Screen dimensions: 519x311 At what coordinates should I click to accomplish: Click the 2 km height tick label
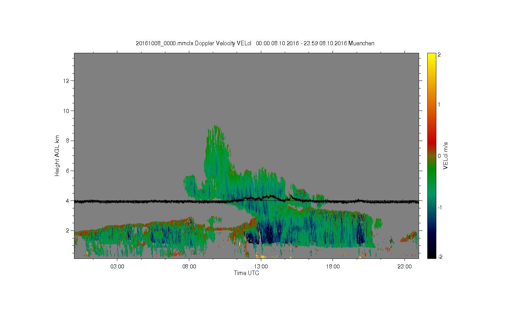[x=68, y=230]
